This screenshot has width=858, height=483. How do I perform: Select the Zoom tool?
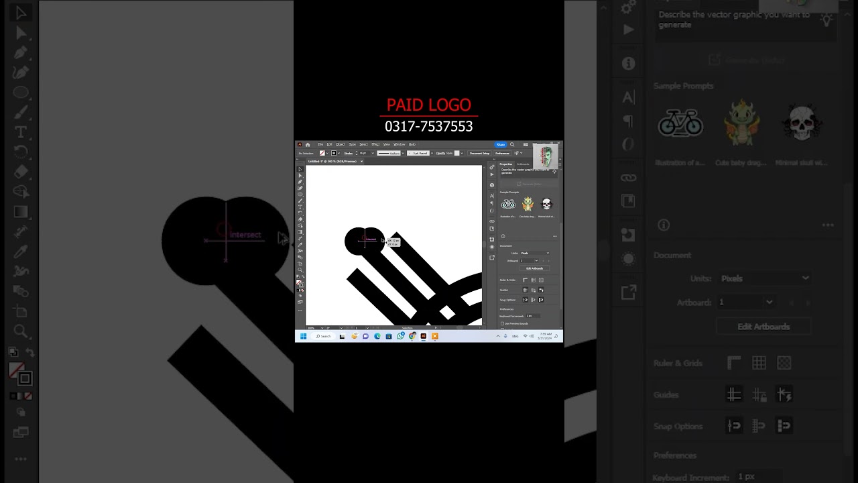click(300, 270)
